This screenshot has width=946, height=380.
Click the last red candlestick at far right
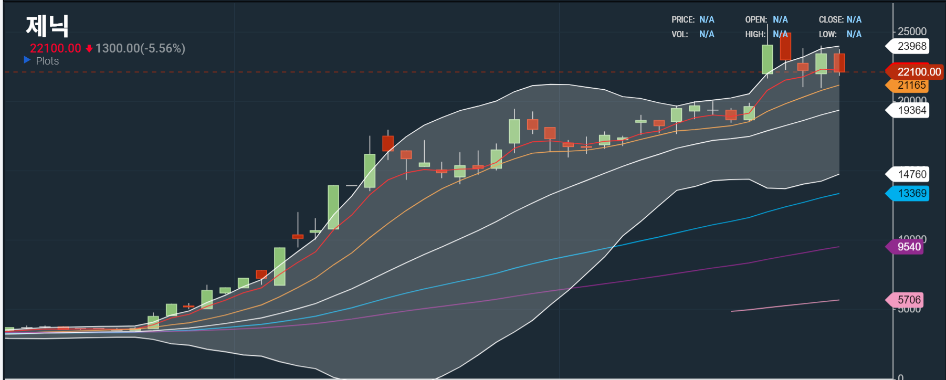(x=839, y=62)
